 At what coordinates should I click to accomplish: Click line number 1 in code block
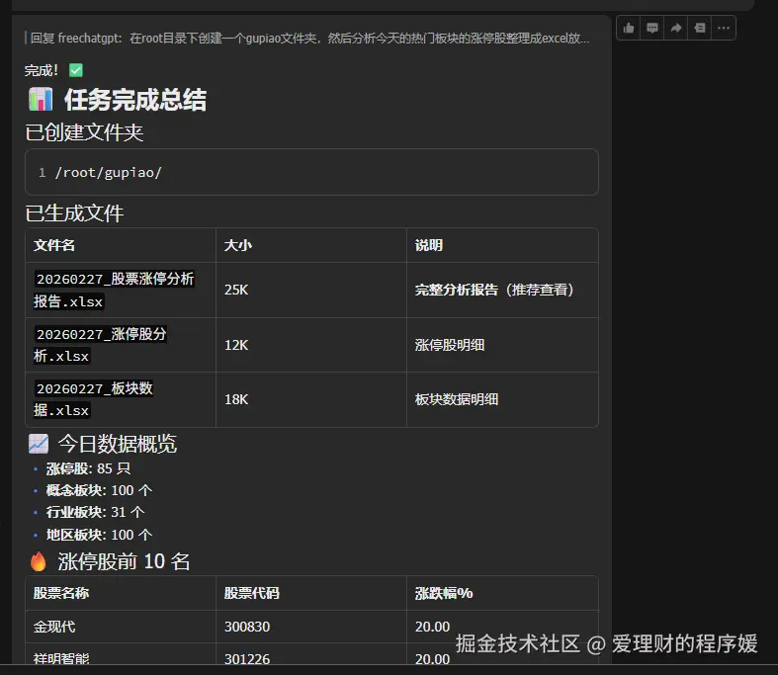[x=43, y=173]
